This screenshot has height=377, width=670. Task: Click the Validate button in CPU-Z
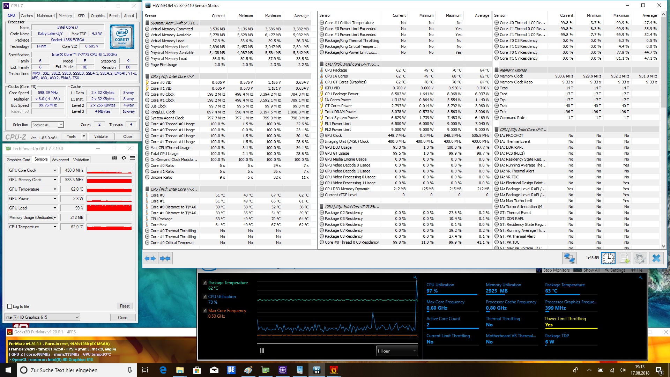point(101,136)
